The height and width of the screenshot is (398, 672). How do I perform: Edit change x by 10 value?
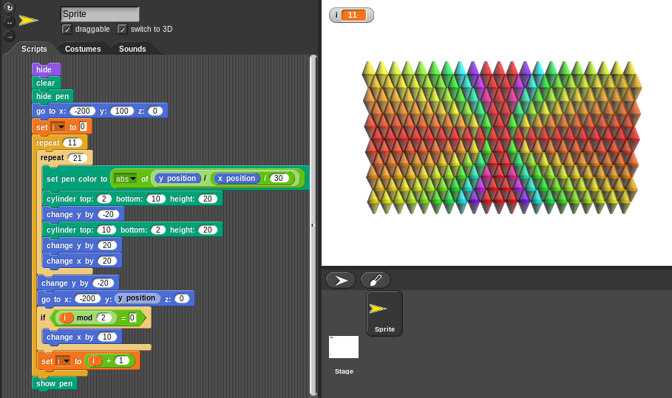point(107,337)
